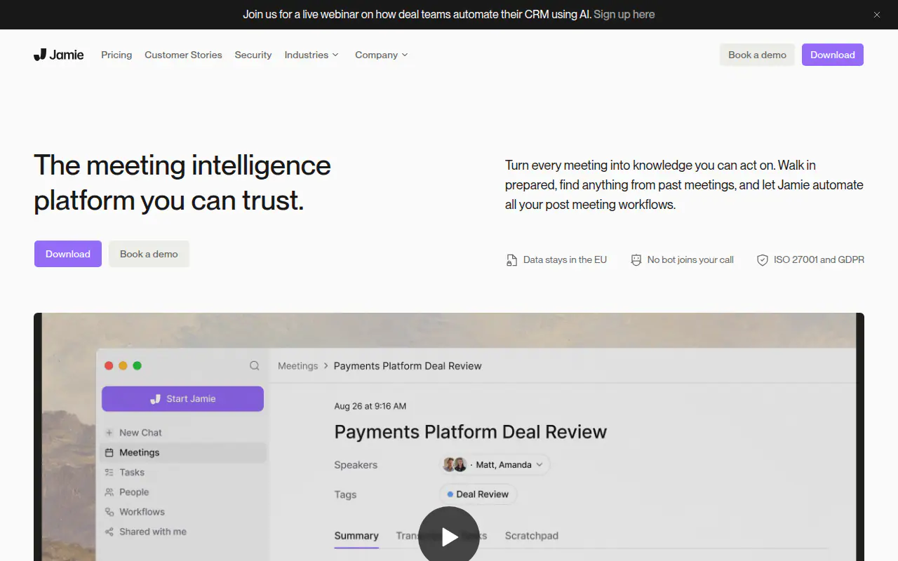Click the Meetings breadcrumb in the preview

(x=297, y=365)
